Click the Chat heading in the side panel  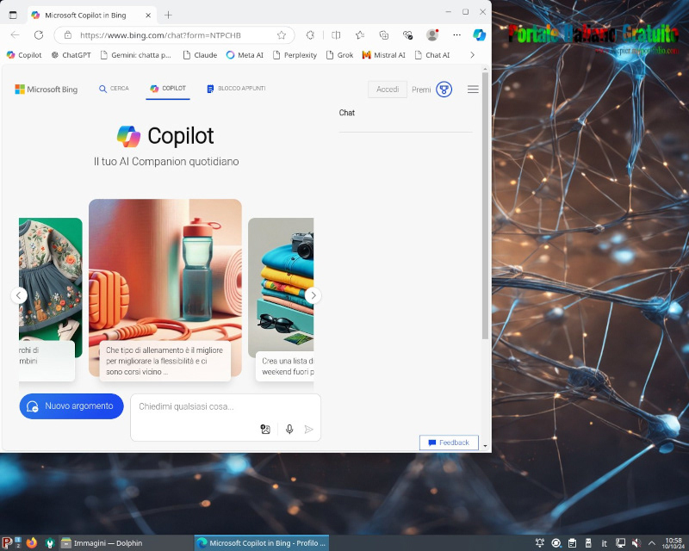coord(347,113)
